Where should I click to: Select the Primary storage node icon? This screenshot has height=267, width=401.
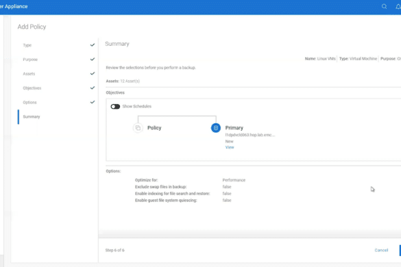(x=216, y=128)
